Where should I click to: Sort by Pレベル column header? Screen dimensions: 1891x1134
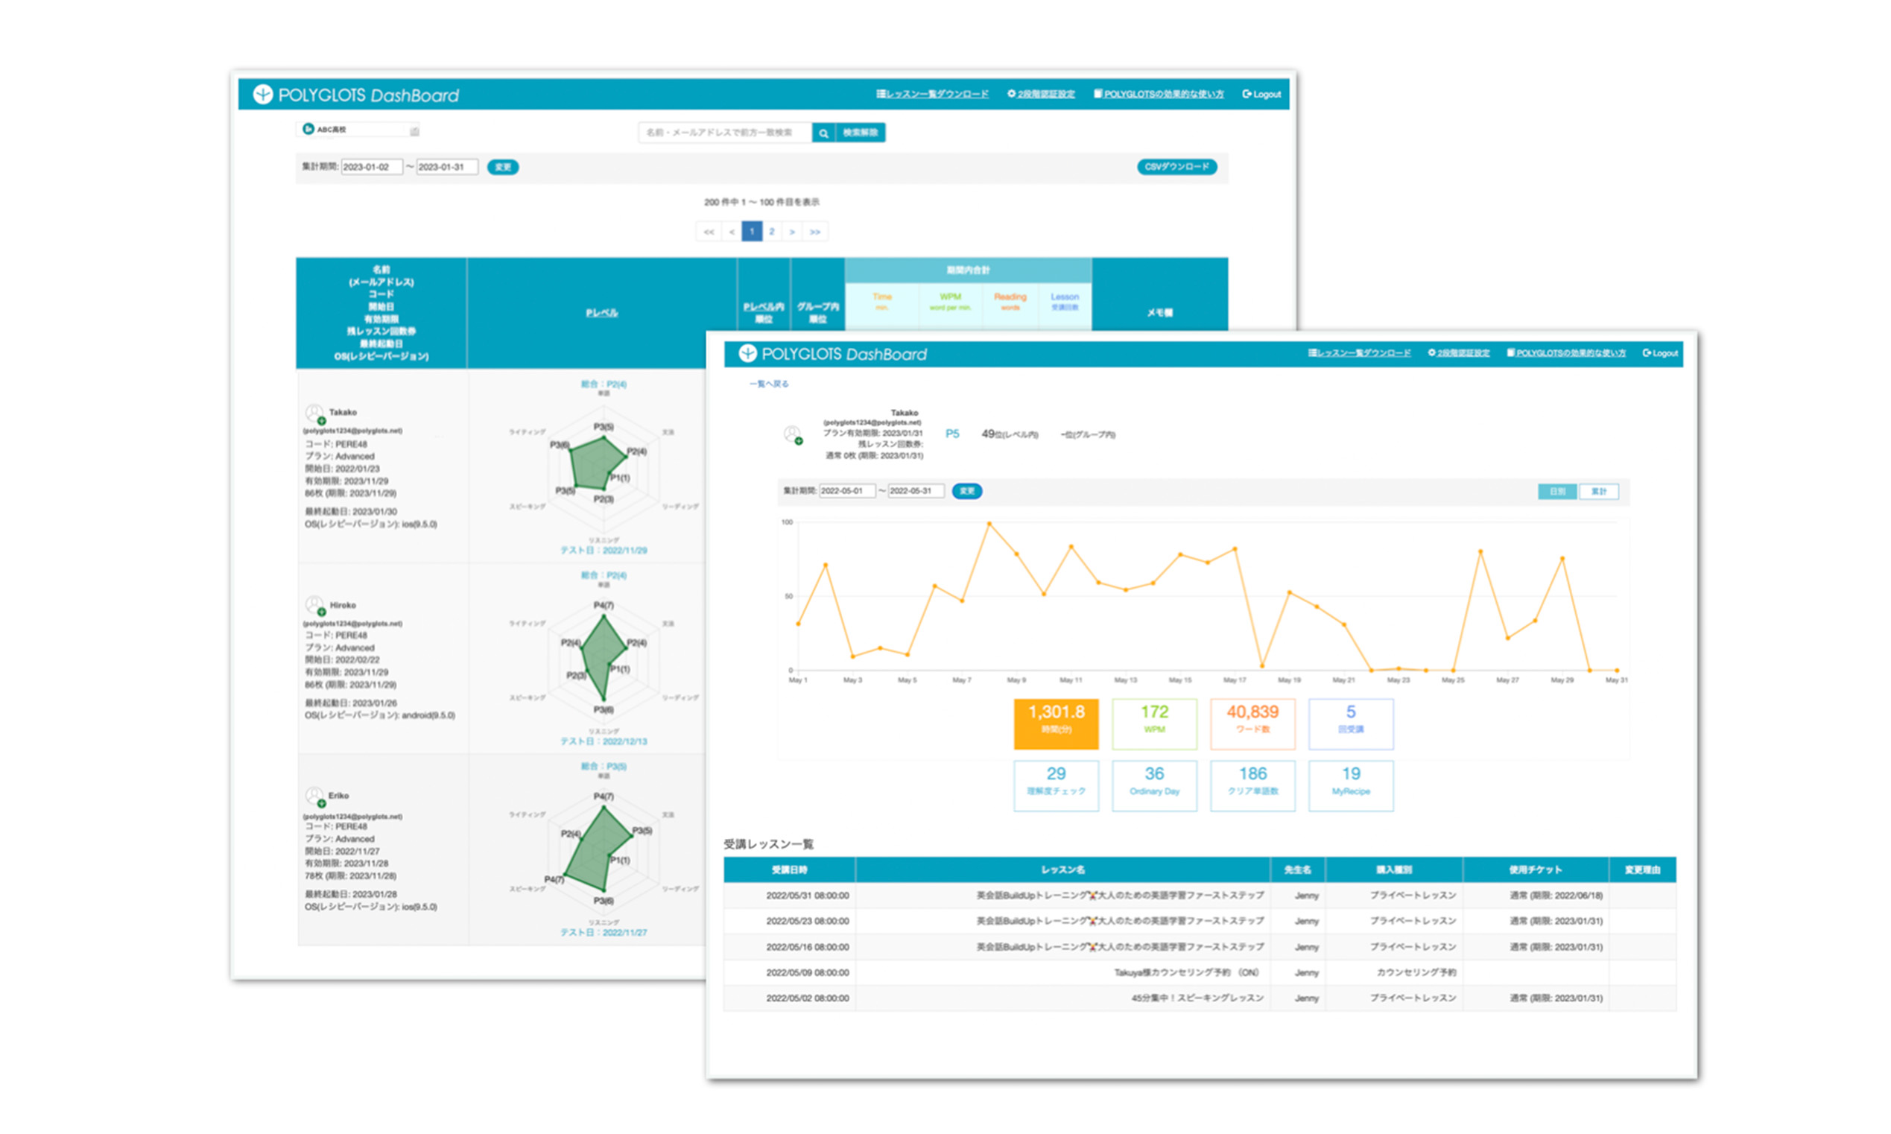(x=602, y=312)
